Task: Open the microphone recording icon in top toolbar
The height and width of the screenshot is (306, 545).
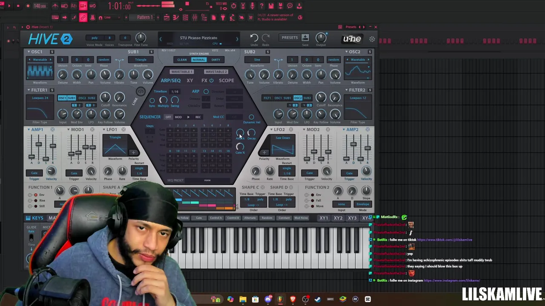Action: [x=252, y=6]
